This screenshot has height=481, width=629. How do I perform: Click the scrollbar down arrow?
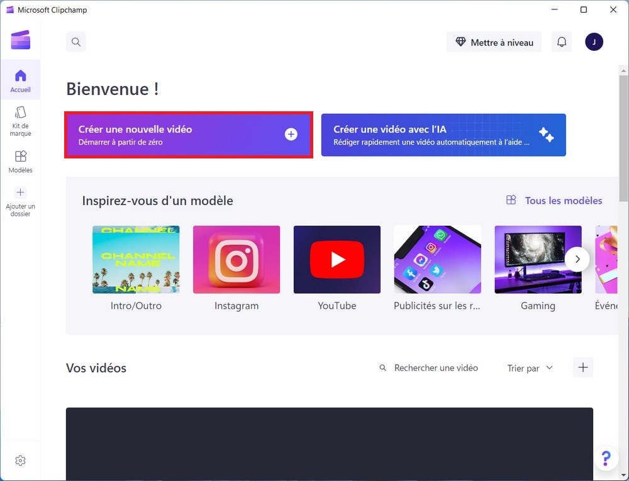[623, 476]
